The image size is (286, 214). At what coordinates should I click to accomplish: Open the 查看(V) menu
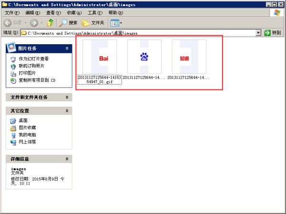(x=53, y=13)
